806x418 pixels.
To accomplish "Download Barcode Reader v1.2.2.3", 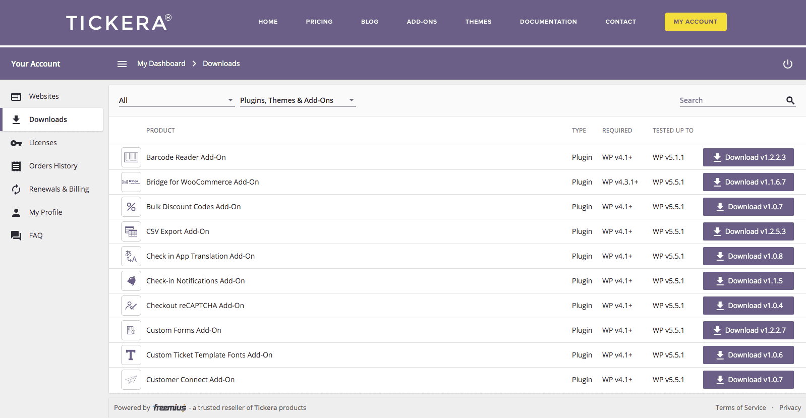I will (x=749, y=157).
